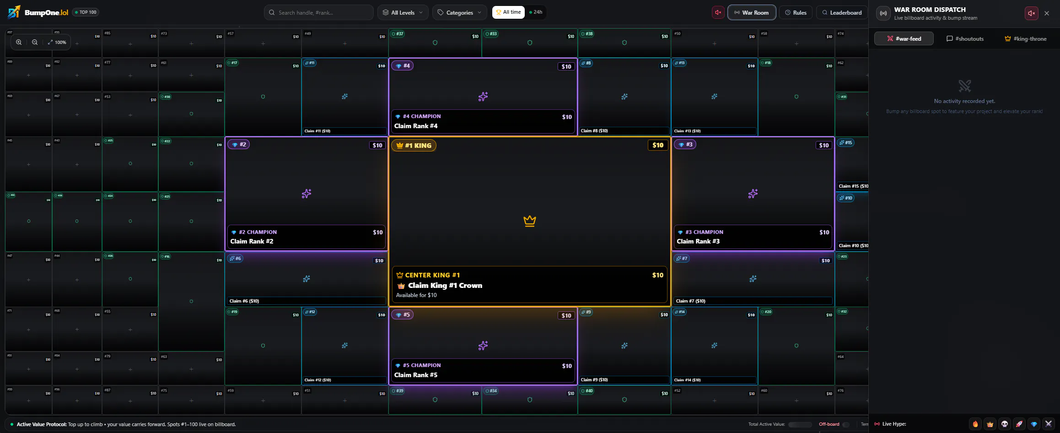This screenshot has height=433, width=1060.
Task: Close the War Room Dispatch panel
Action: (x=1047, y=13)
